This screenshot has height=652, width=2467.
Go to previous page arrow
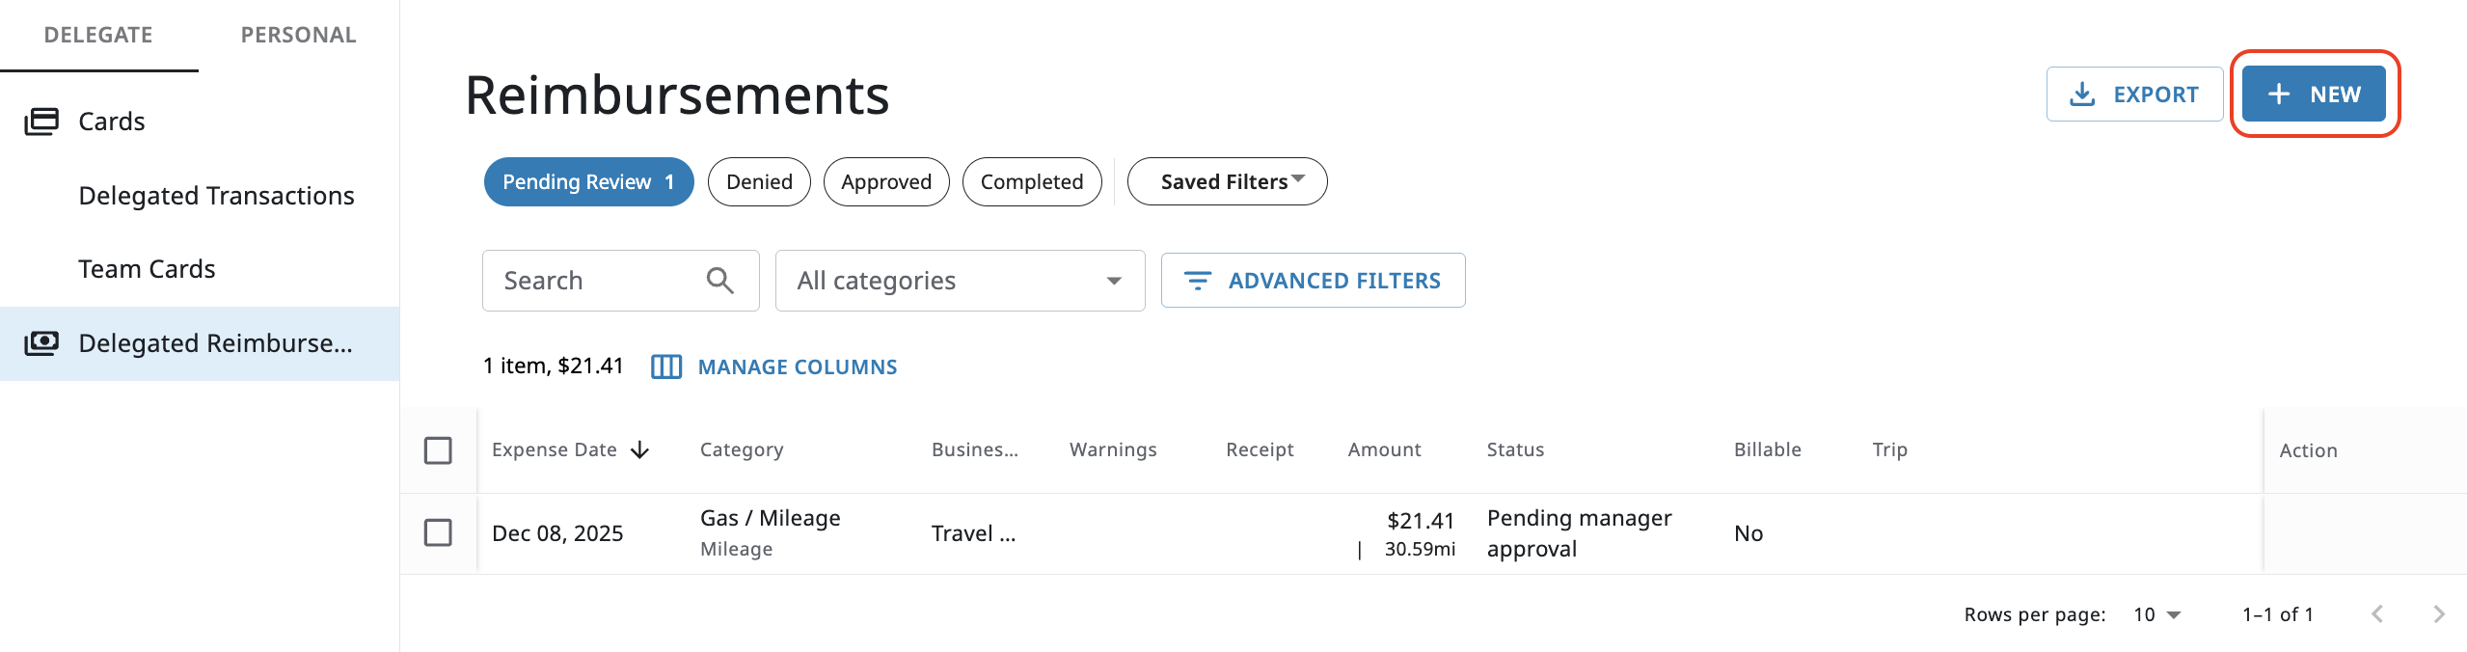click(x=2377, y=614)
